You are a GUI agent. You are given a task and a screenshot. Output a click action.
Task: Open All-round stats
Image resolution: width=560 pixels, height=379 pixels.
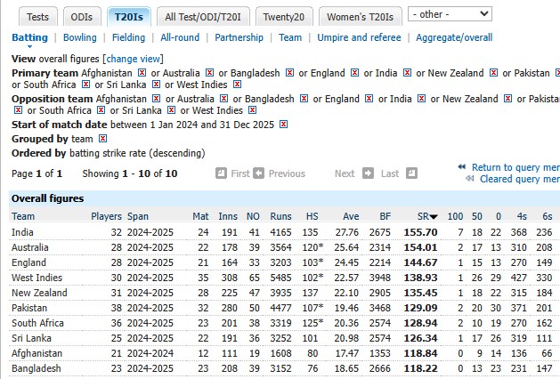(180, 37)
